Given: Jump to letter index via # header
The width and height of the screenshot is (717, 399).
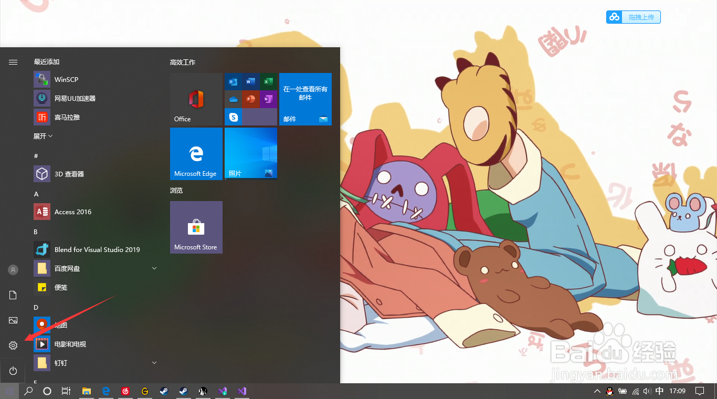Looking at the screenshot, I should click(x=36, y=156).
